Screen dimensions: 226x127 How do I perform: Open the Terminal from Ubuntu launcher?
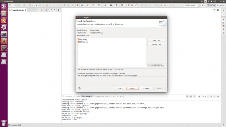point(4,35)
